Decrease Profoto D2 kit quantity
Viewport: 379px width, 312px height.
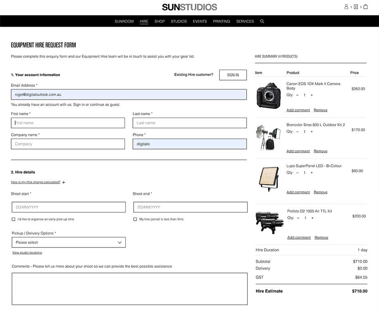298,218
